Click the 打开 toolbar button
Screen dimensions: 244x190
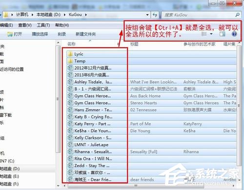tap(15, 34)
